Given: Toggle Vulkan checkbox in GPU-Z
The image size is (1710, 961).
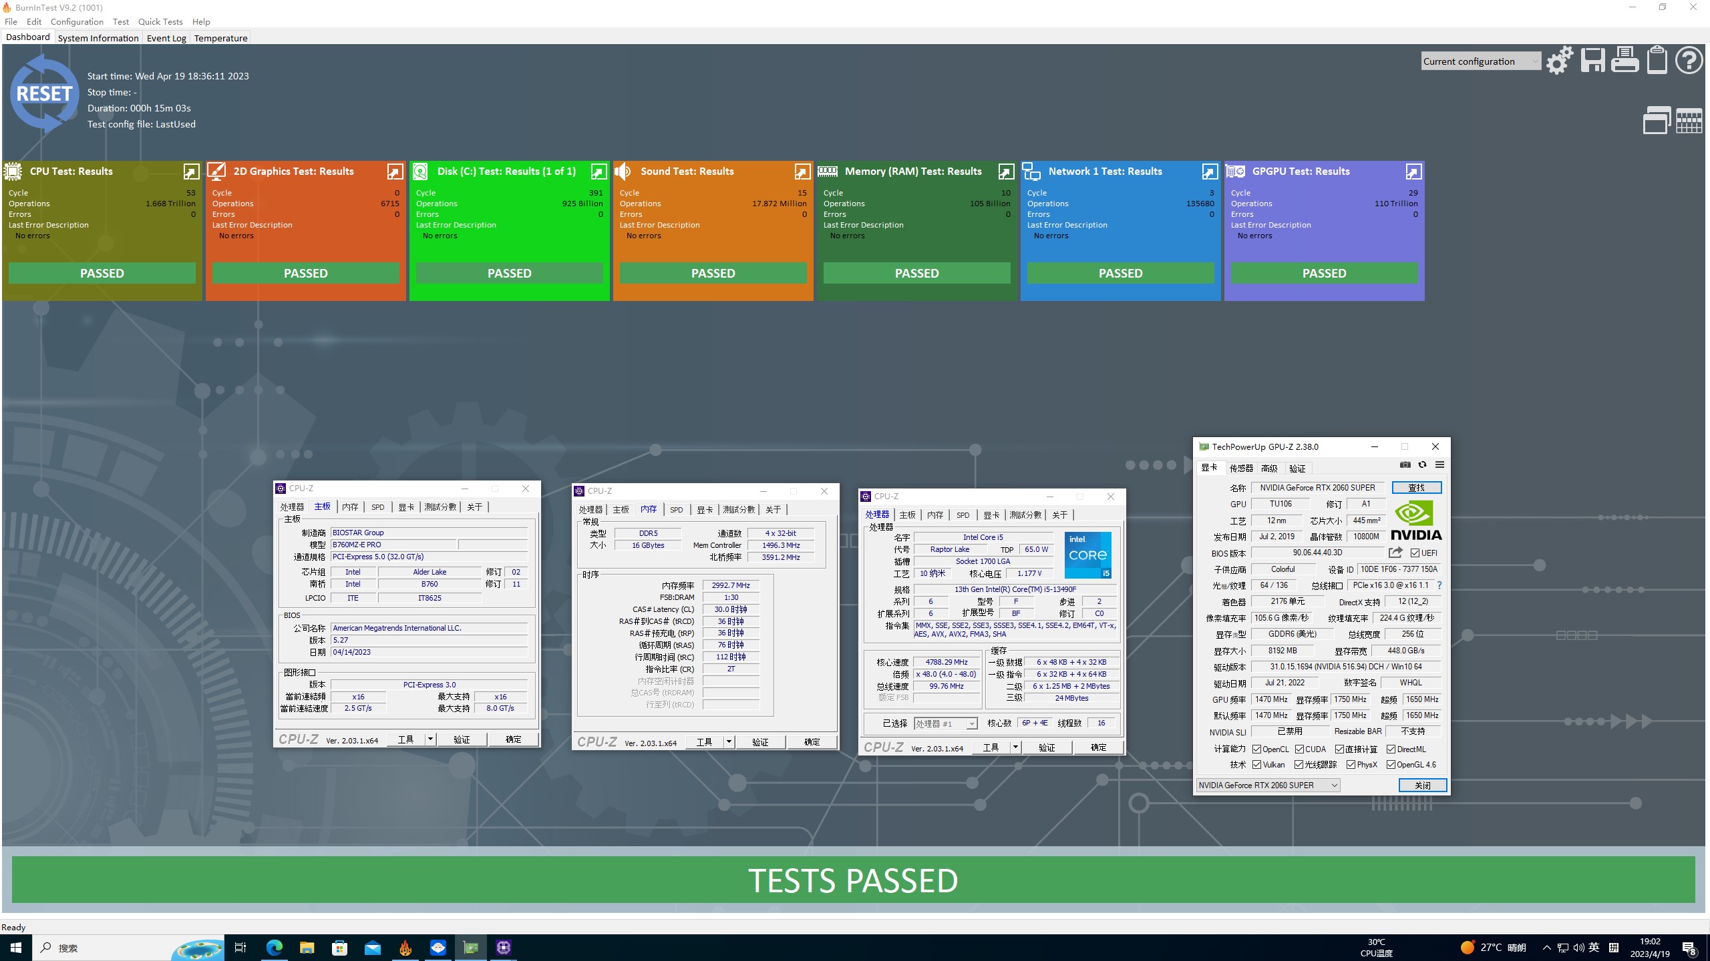Looking at the screenshot, I should tap(1256, 765).
